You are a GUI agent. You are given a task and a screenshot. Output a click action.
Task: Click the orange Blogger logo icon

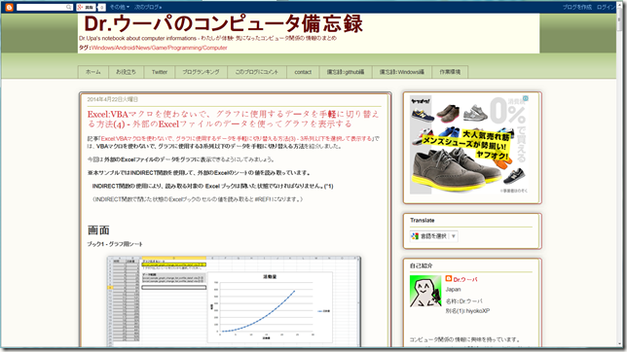coord(9,7)
